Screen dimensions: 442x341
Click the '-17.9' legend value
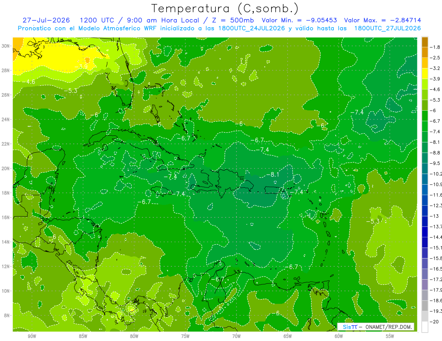coord(436,290)
